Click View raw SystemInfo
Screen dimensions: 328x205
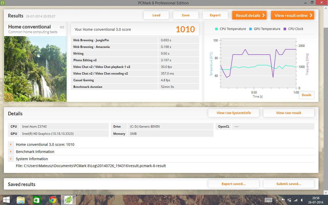coord(234,113)
